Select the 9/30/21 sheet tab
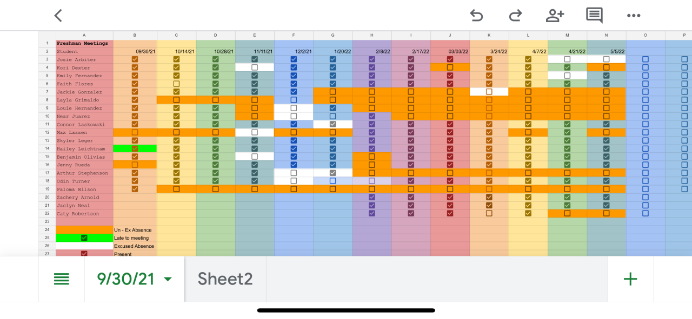This screenshot has width=692, height=319. point(126,279)
